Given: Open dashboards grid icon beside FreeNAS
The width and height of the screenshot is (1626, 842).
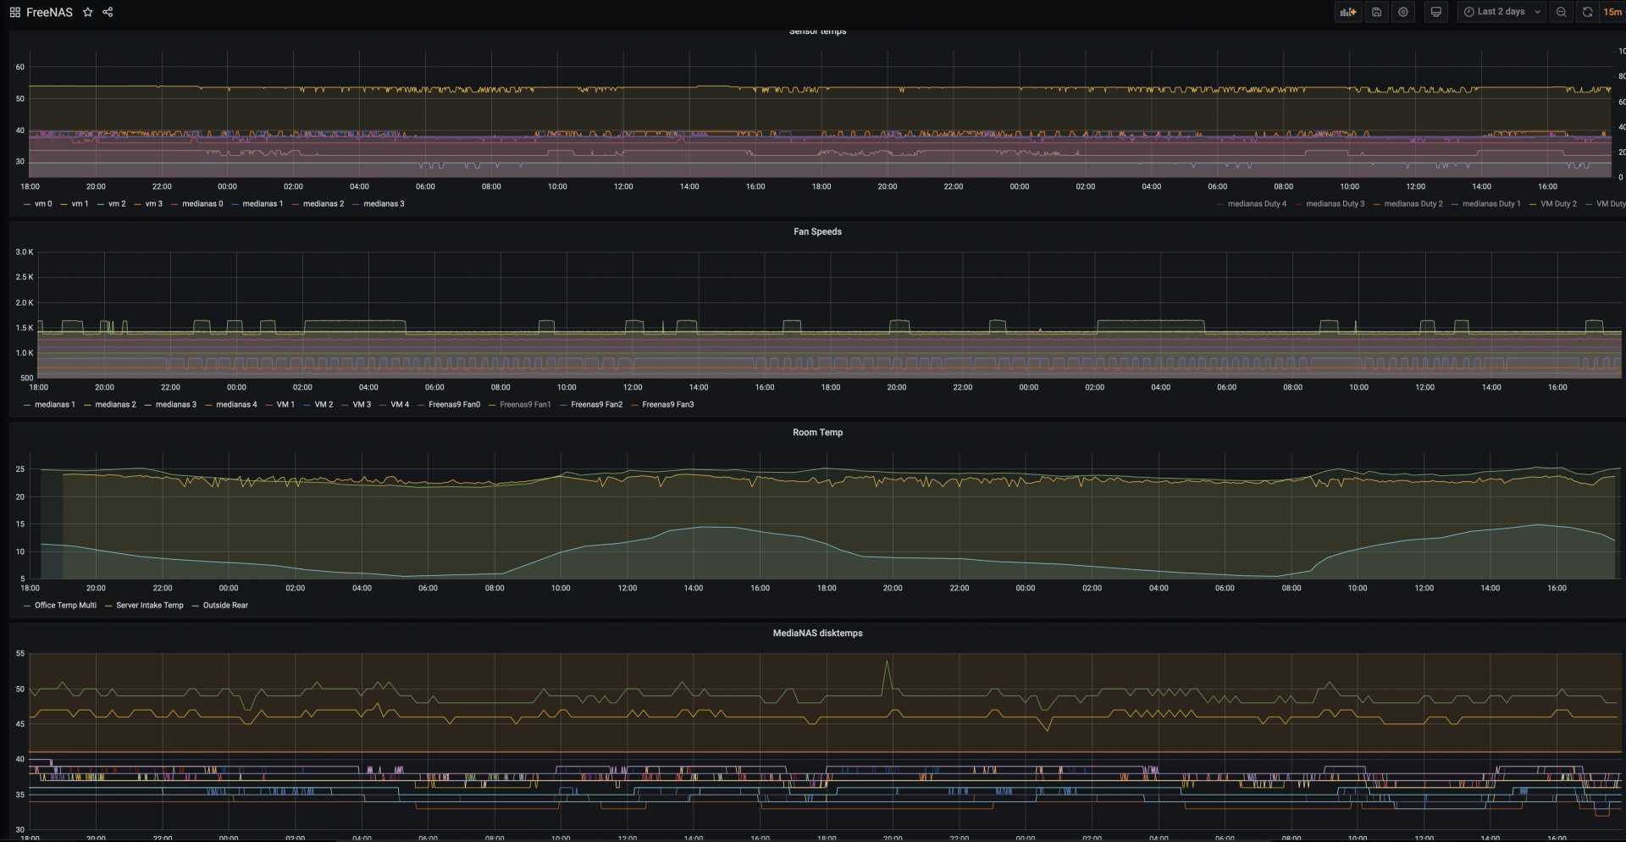Looking at the screenshot, I should pos(15,13).
